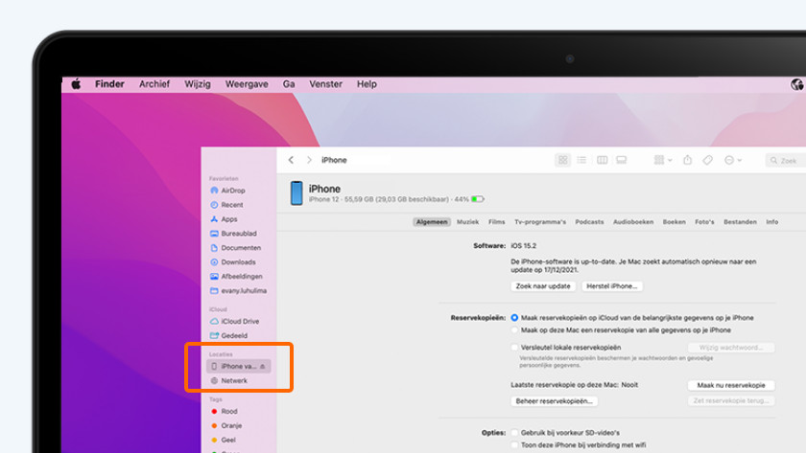Go back with the left chevron
Screen dimensions: 806x453
pyautogui.click(x=291, y=160)
